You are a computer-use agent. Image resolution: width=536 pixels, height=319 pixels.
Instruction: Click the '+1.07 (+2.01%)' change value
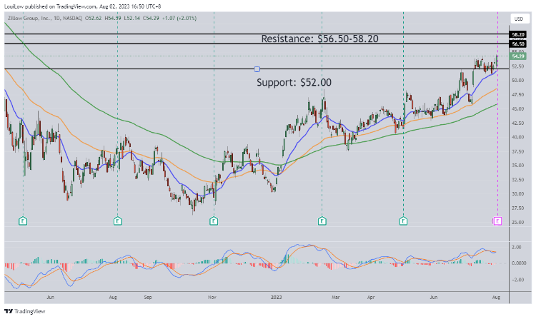tap(179, 18)
